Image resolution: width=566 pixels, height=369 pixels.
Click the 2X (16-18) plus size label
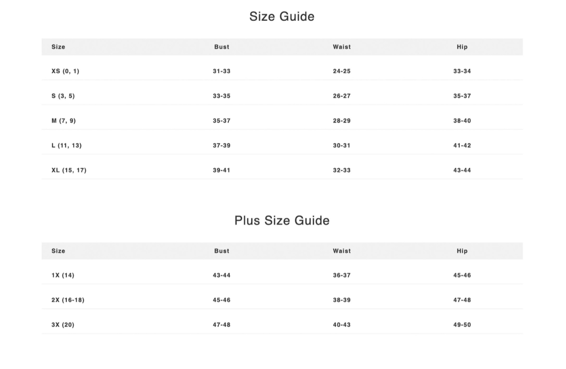coord(68,300)
